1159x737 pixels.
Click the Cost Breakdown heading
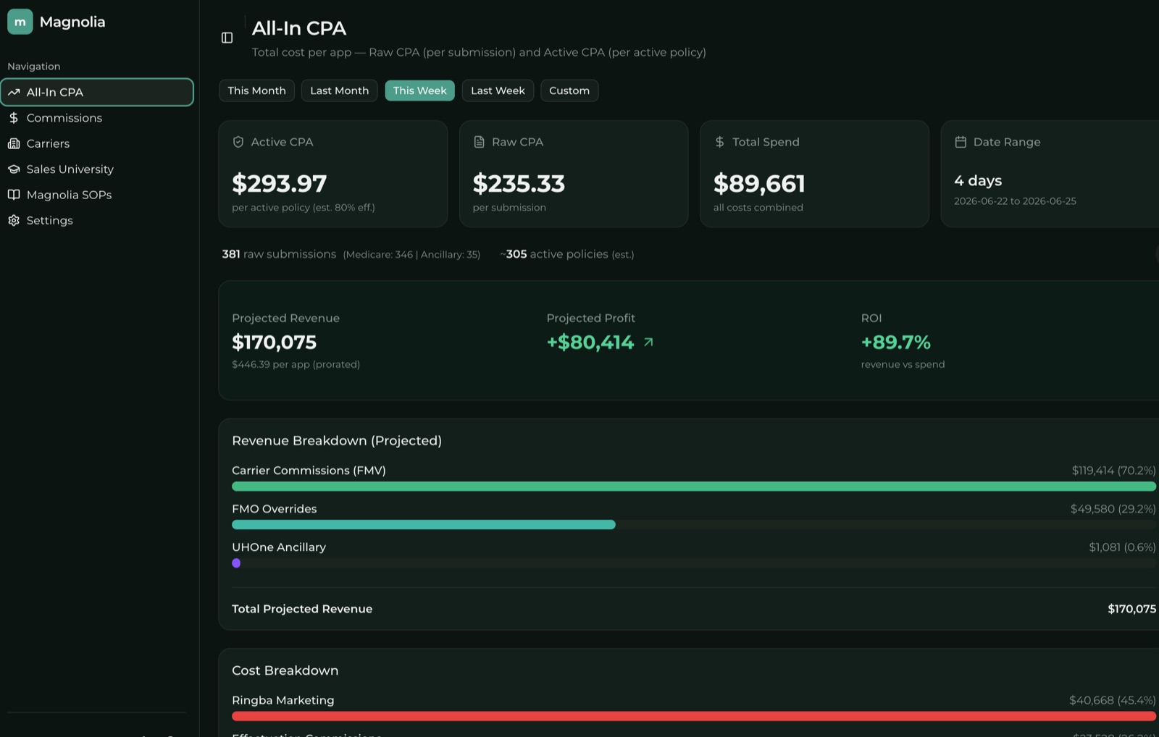285,670
